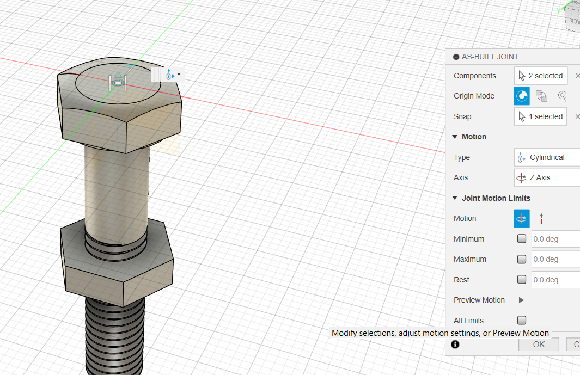Collapse the Motion section
The image size is (580, 375).
click(x=455, y=137)
